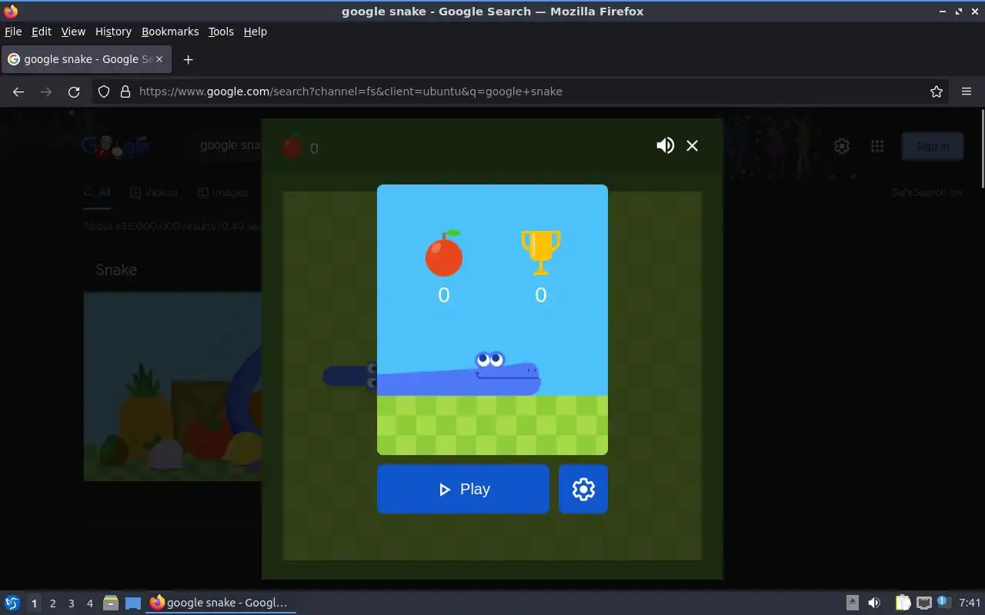Click the Snake game preview thumbnail
This screenshot has width=985, height=615.
[x=173, y=386]
